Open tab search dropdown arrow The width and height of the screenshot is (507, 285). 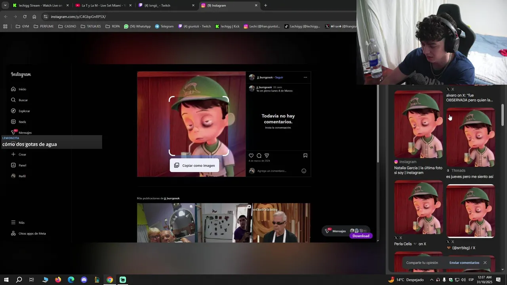click(x=5, y=6)
